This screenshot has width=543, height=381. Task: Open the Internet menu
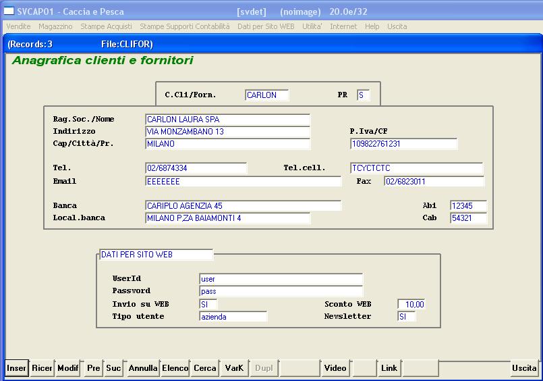point(343,26)
